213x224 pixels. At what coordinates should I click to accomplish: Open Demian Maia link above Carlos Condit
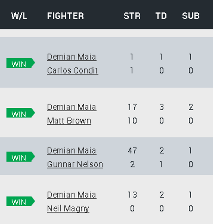click(x=72, y=57)
